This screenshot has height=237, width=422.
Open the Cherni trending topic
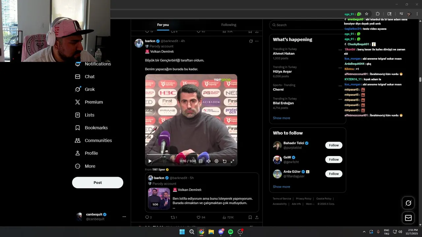coord(278,90)
